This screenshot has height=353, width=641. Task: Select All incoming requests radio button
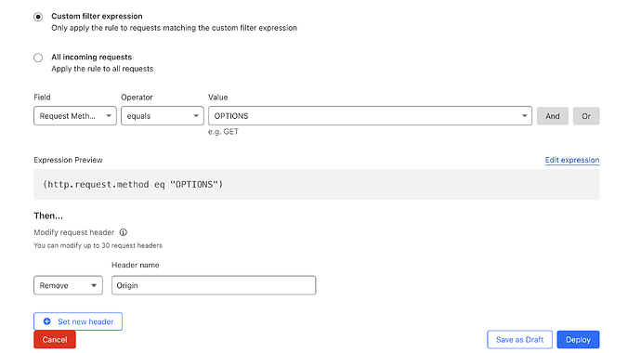tap(38, 58)
